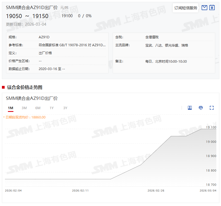Switch chart to 3M range
This screenshot has width=221, height=206.
point(24,108)
